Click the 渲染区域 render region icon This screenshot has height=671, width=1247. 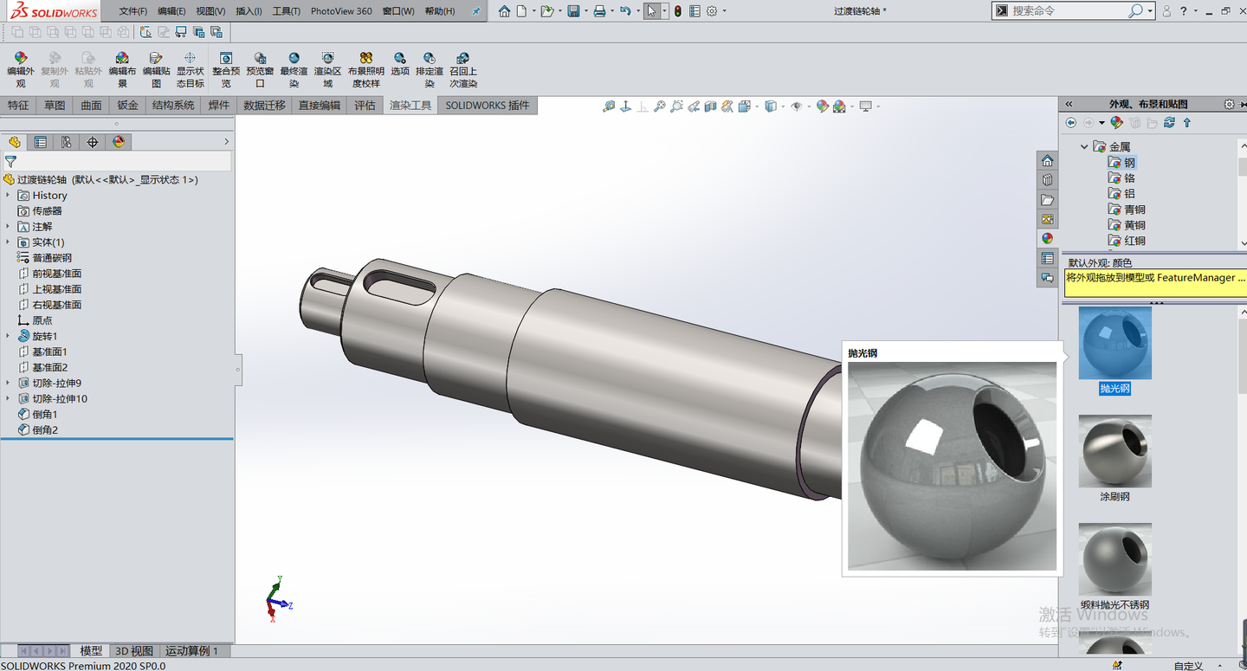(327, 70)
